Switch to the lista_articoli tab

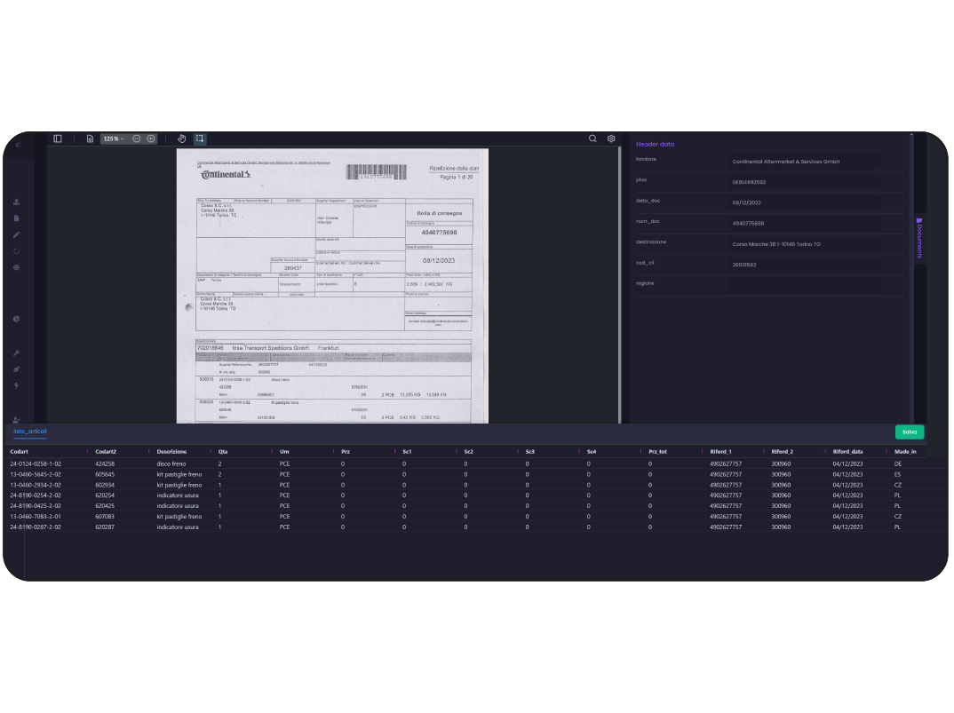[30, 432]
